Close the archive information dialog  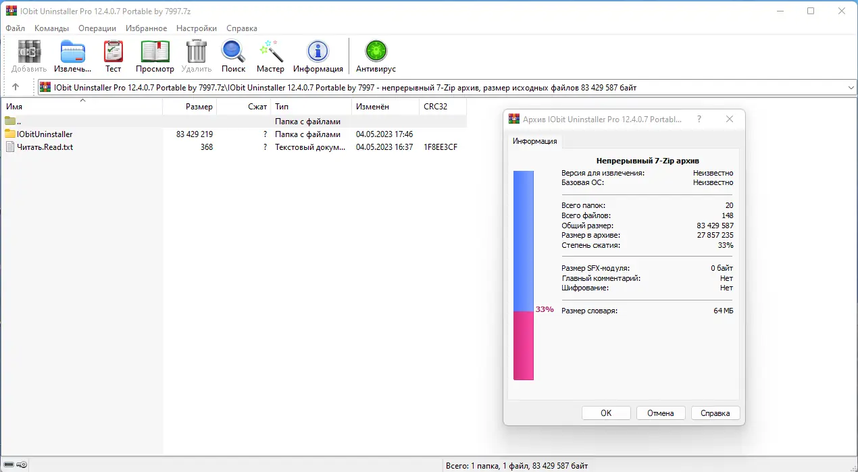pos(730,119)
